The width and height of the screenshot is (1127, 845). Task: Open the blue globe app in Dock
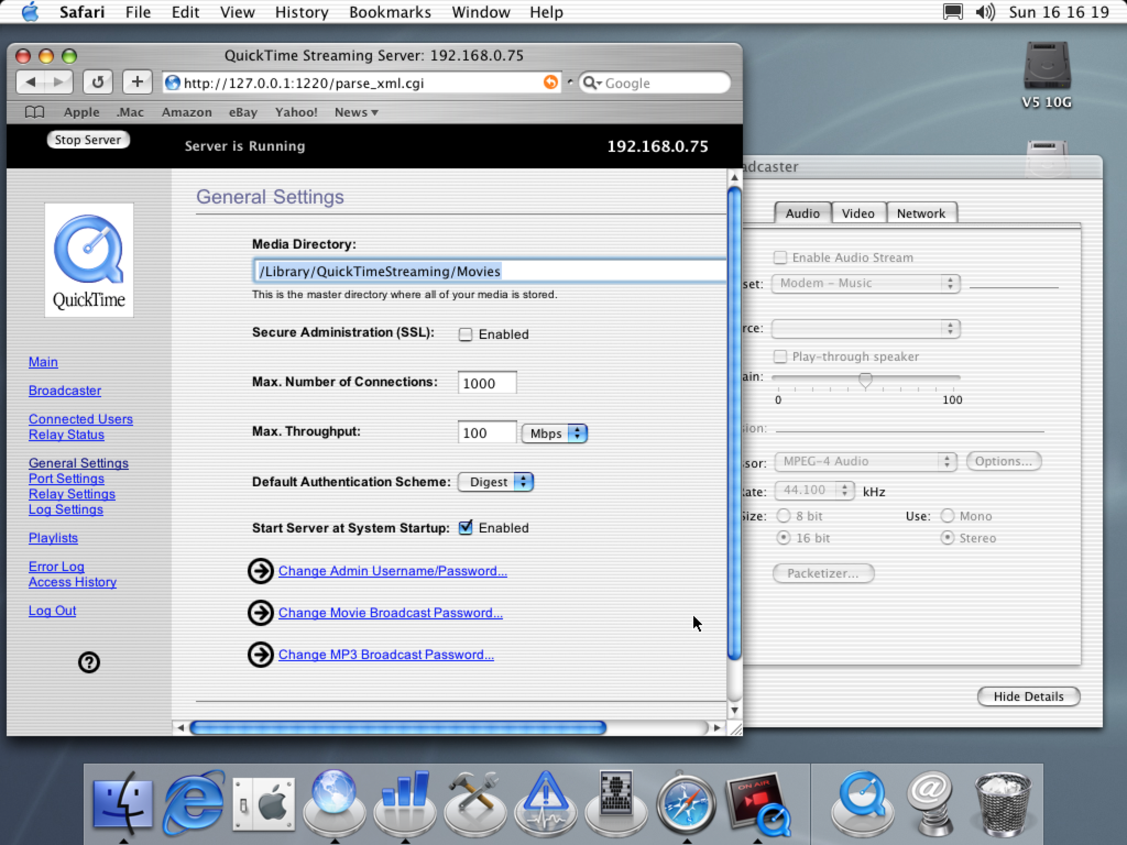(334, 803)
